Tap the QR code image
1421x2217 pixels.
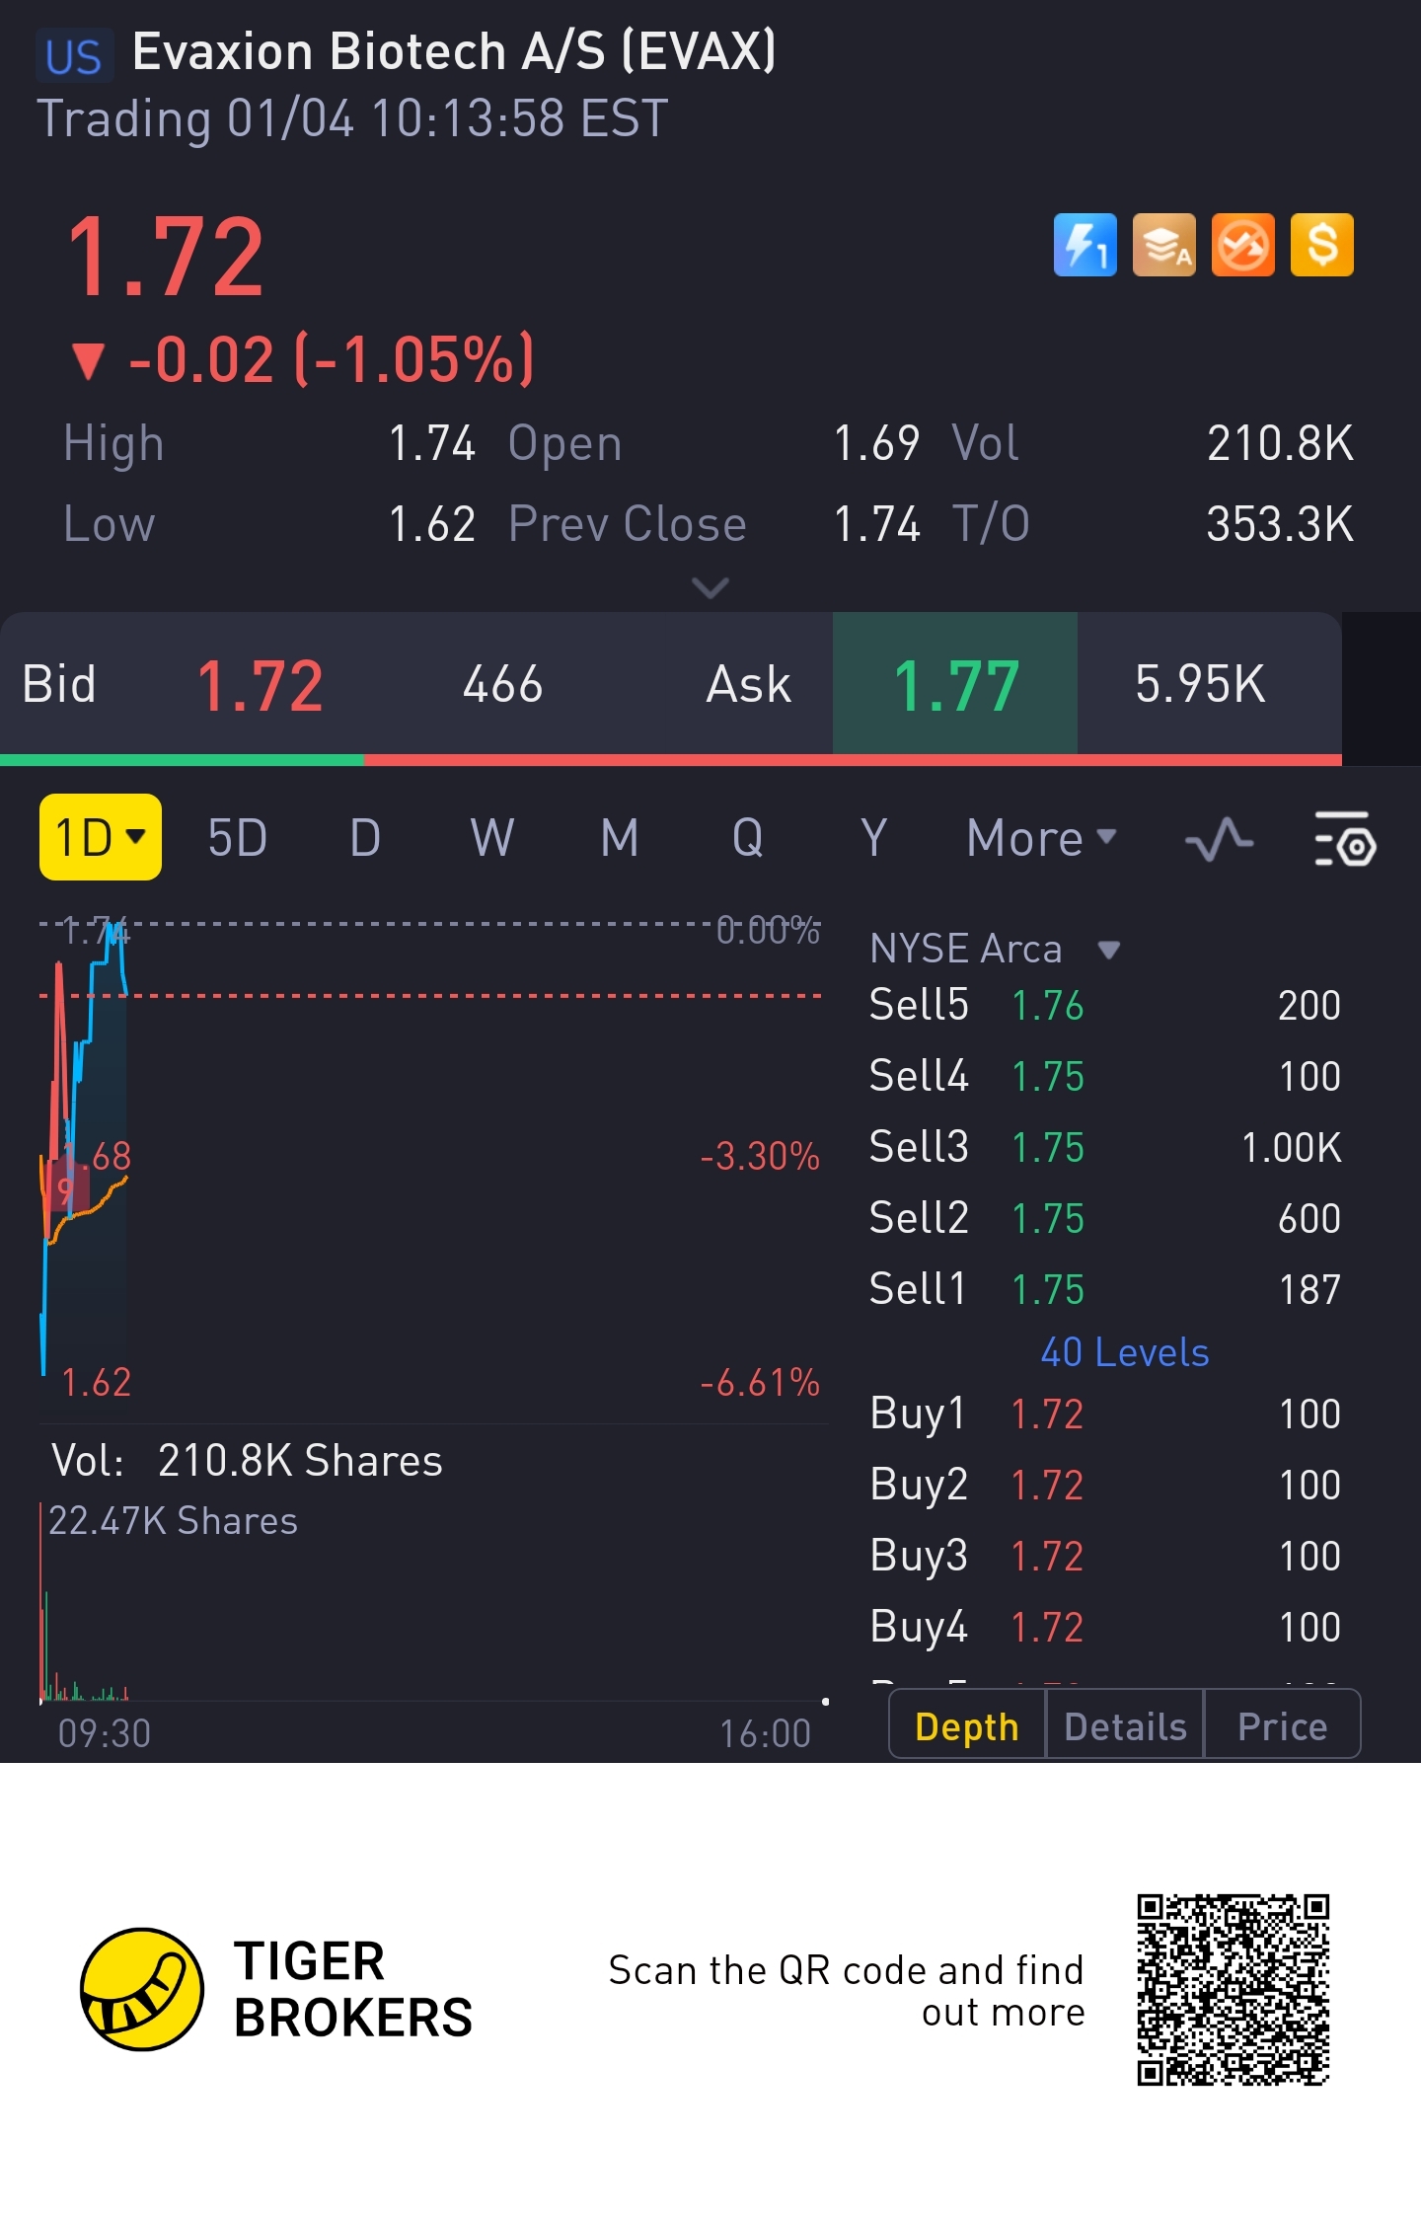[1233, 1989]
